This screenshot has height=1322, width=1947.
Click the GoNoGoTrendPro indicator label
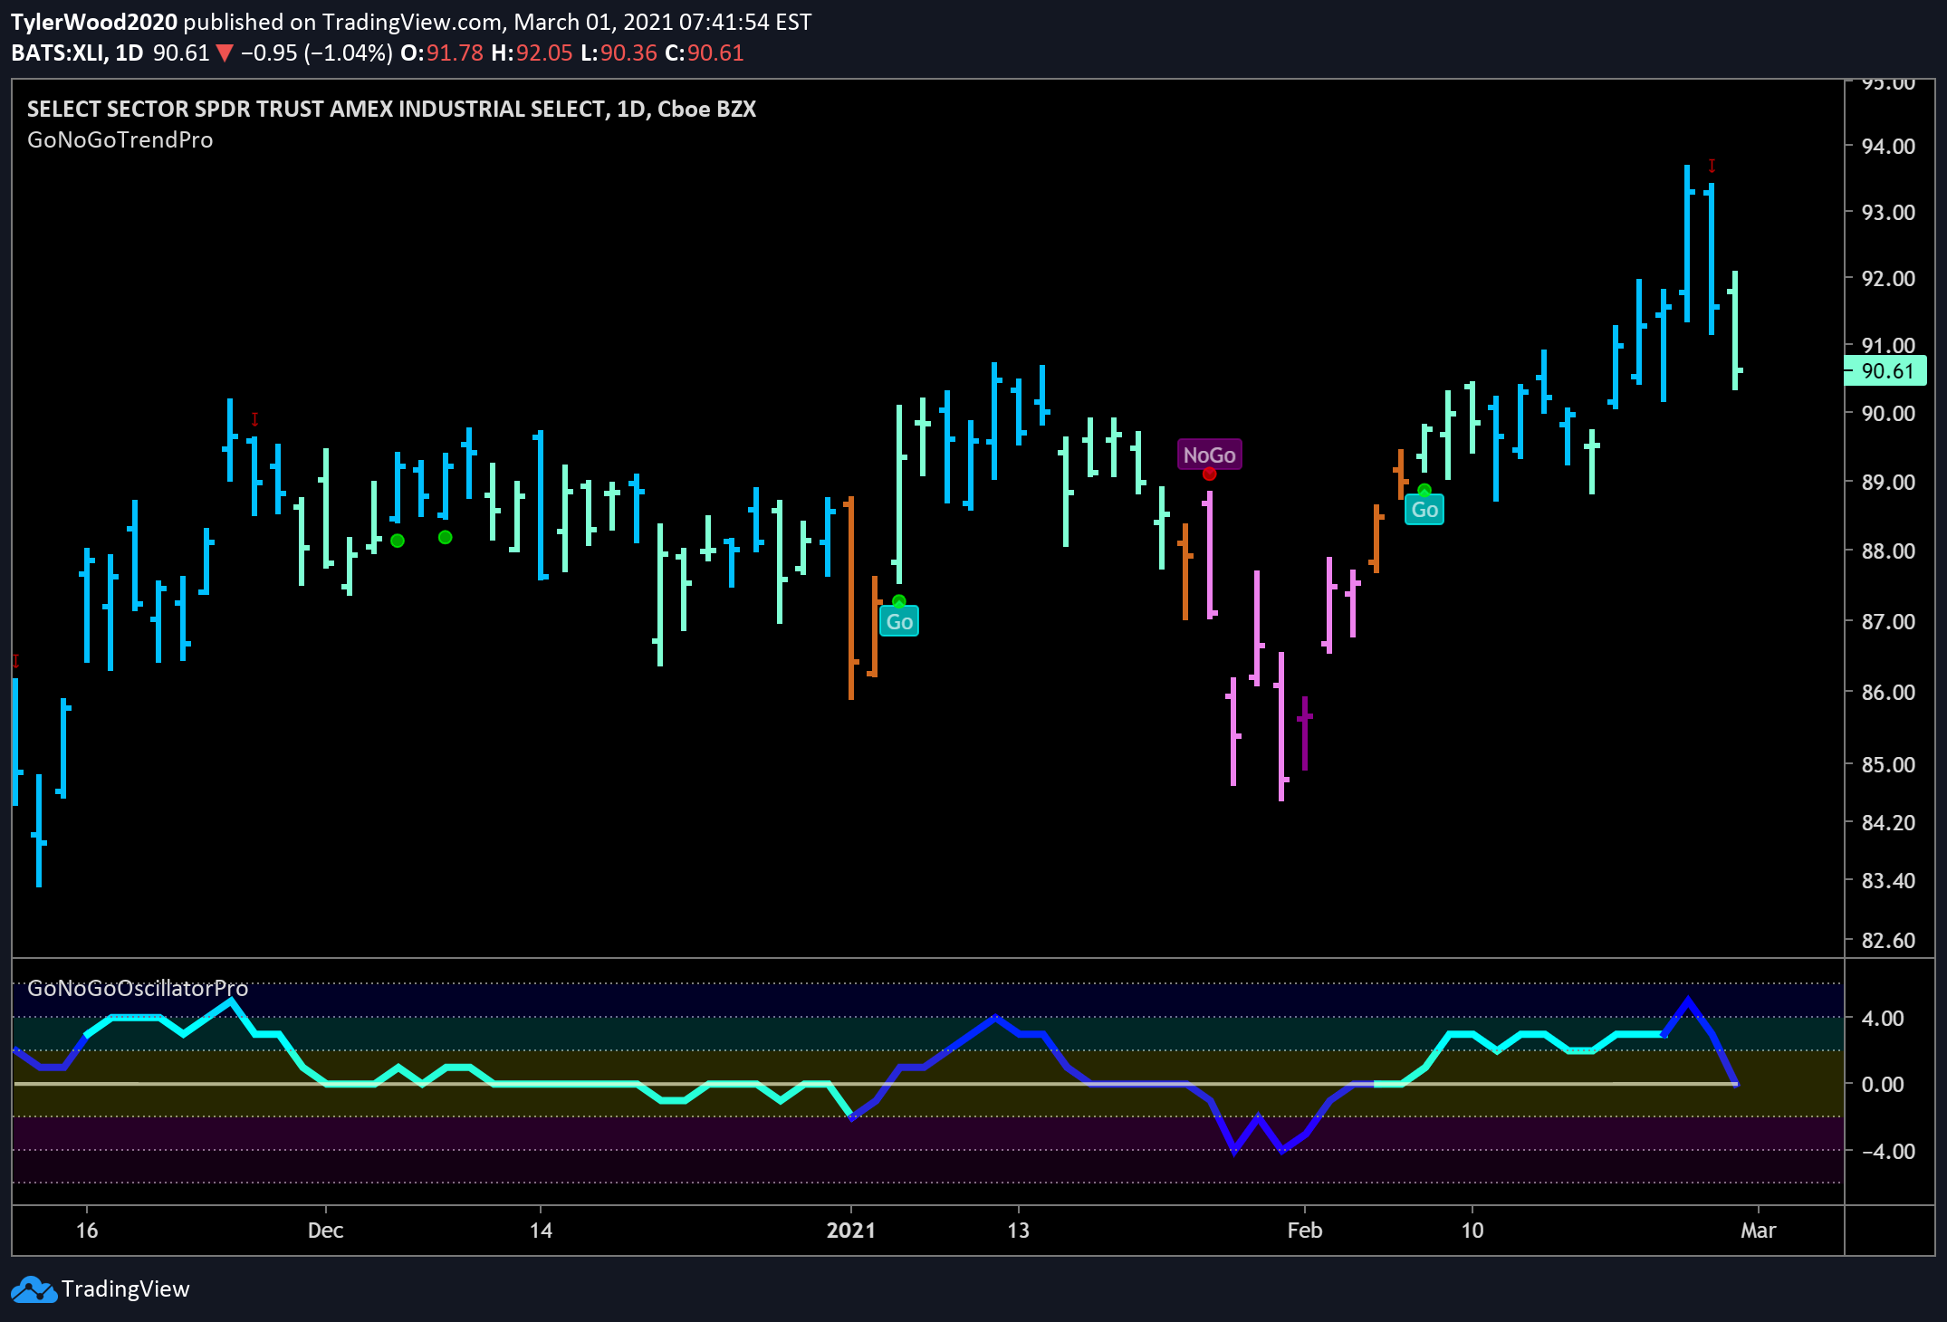coord(120,139)
